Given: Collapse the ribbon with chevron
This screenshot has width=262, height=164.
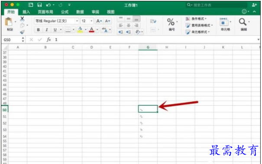Looking at the screenshot, I should (x=254, y=12).
